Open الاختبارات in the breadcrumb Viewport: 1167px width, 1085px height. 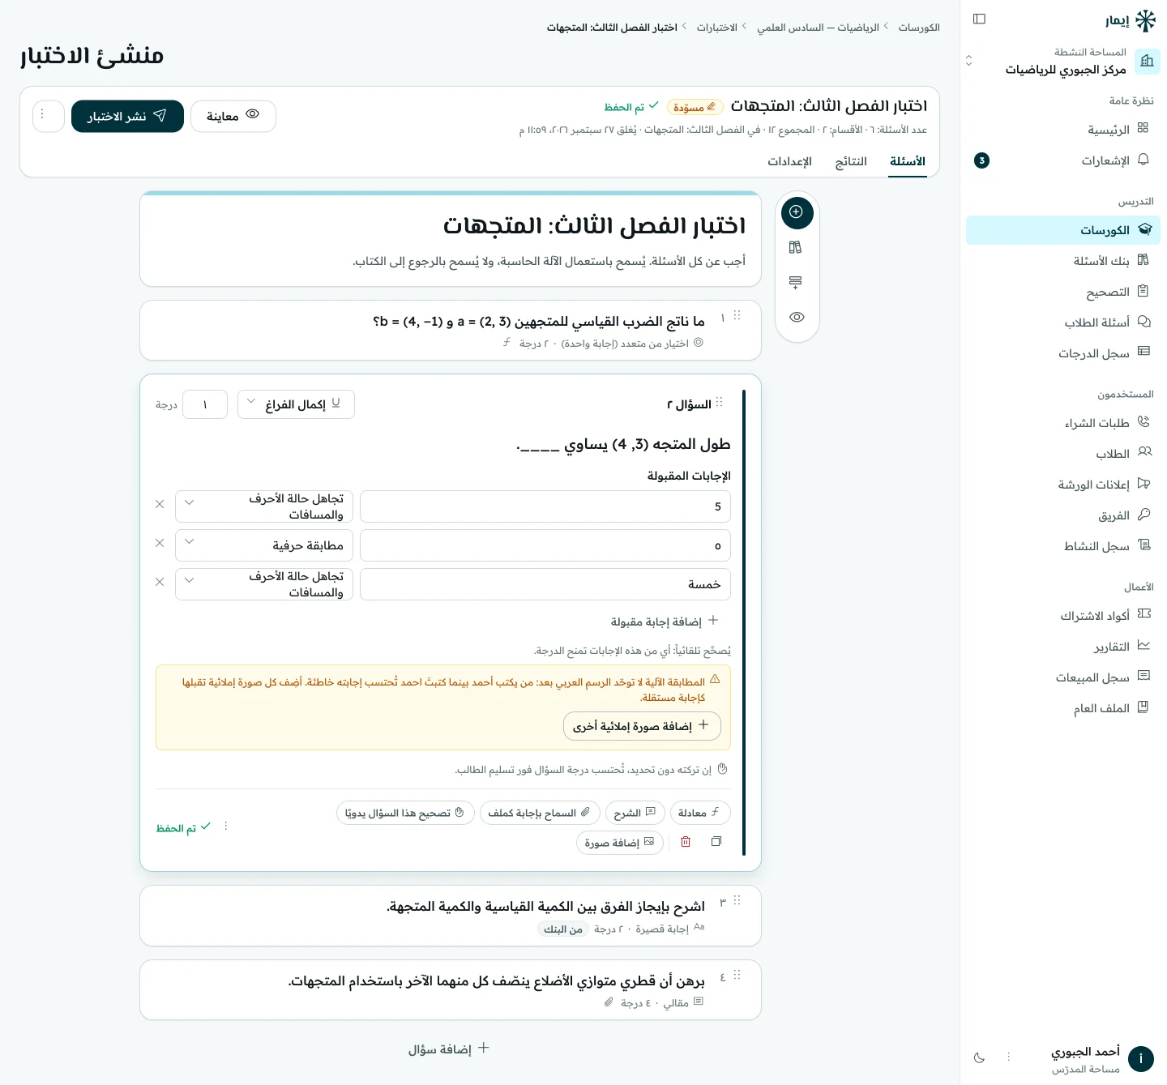pyautogui.click(x=717, y=28)
